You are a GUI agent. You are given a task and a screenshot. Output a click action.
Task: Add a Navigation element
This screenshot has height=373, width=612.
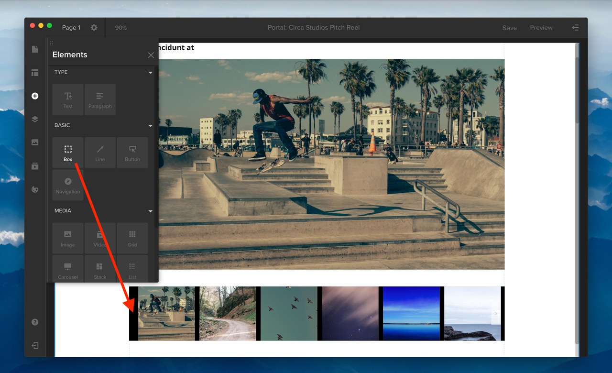[68, 185]
